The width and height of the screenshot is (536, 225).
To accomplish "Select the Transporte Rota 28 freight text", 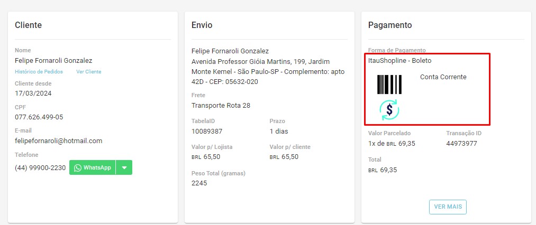I will point(221,106).
